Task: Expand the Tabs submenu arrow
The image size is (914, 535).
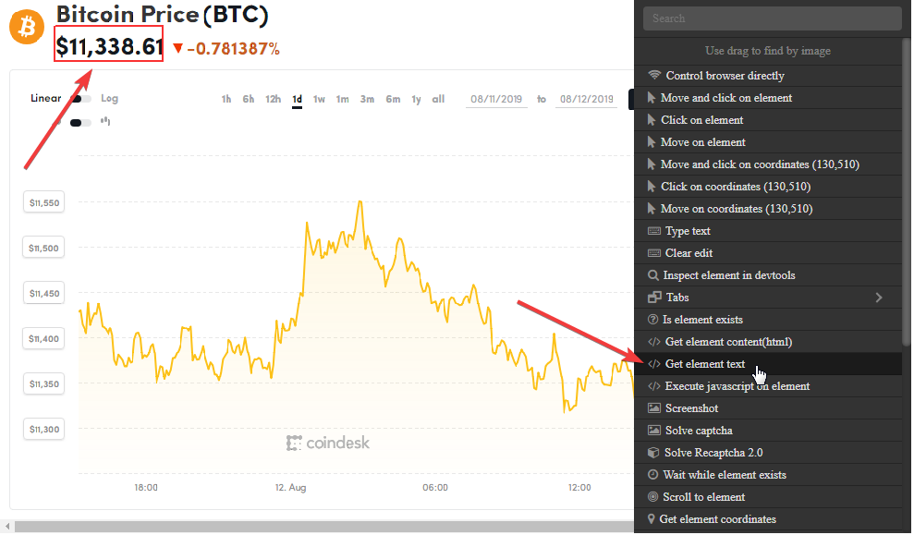Action: click(879, 298)
